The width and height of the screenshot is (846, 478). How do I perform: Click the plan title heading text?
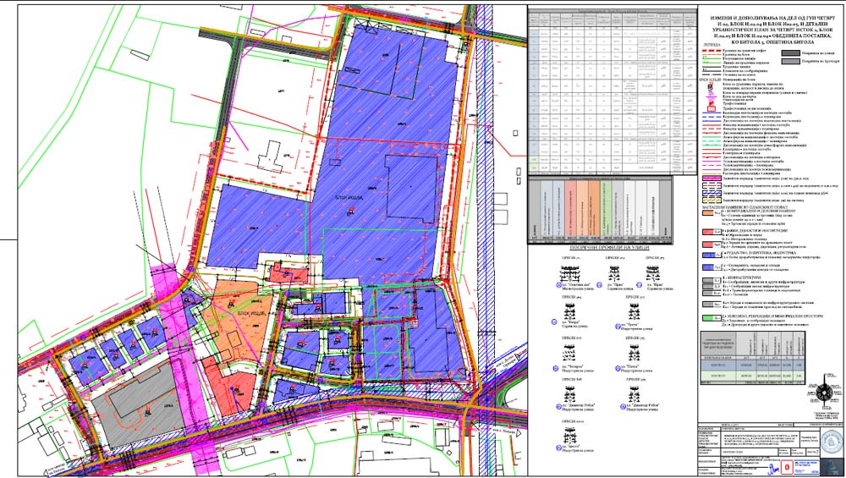pyautogui.click(x=768, y=25)
